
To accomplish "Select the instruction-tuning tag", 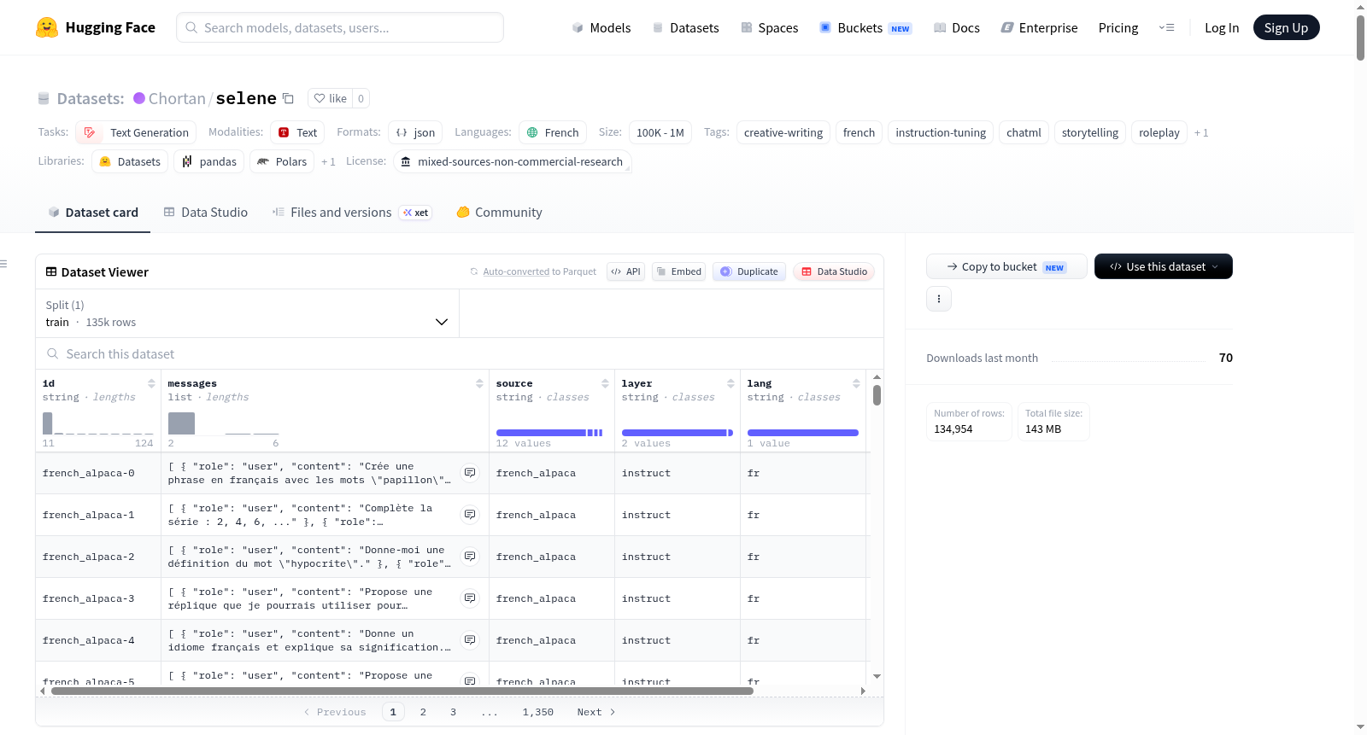I will coord(941,132).
